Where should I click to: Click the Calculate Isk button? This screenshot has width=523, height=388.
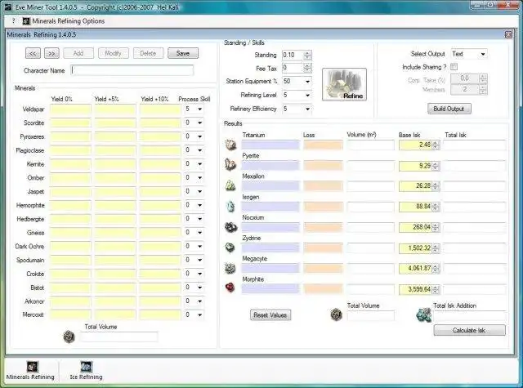pos(469,330)
